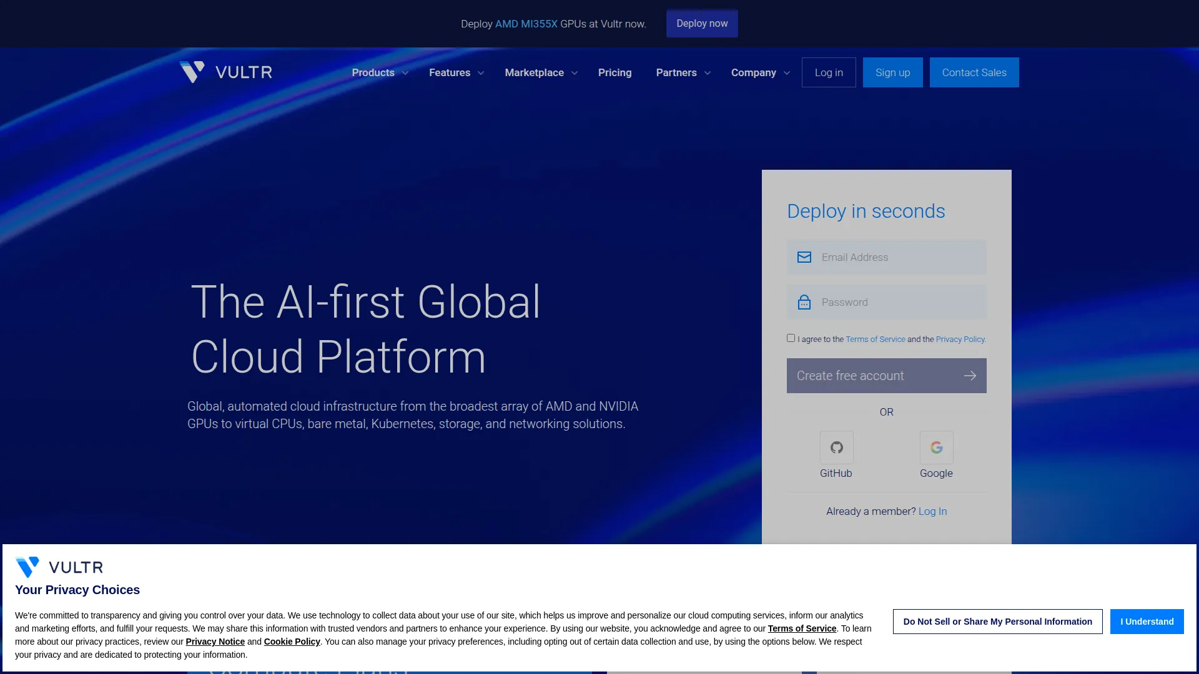1199x674 pixels.
Task: Follow the AMD MI355X link
Action: [x=526, y=24]
